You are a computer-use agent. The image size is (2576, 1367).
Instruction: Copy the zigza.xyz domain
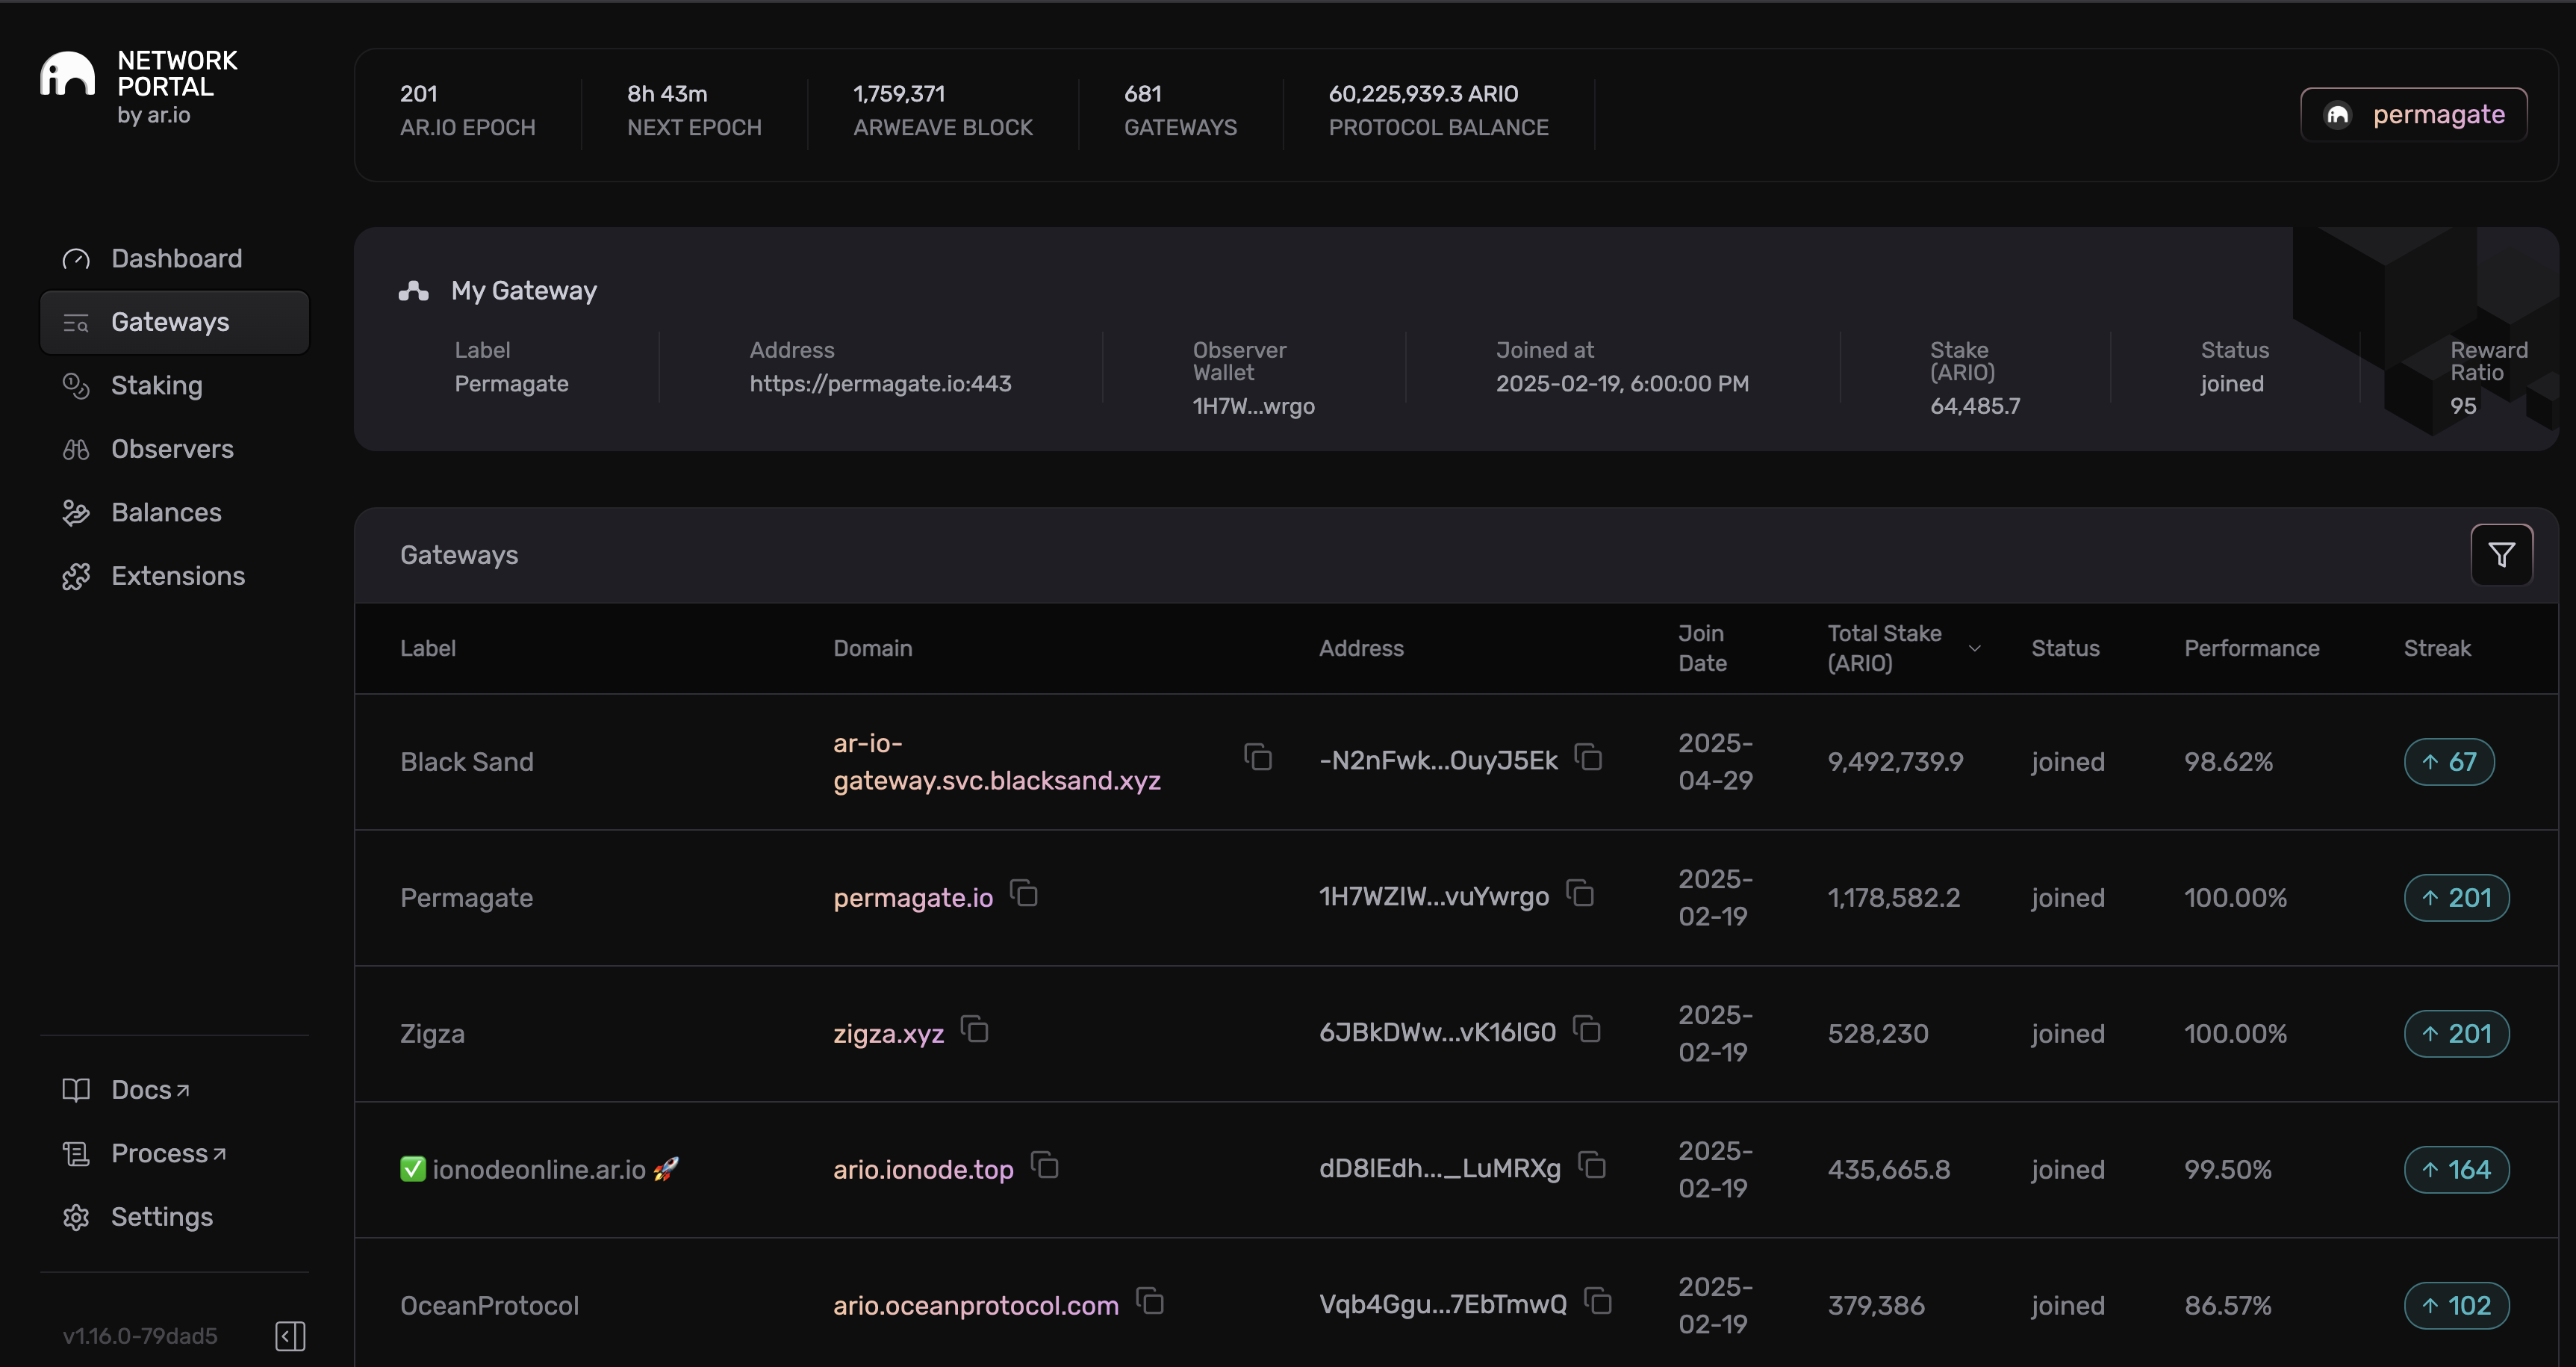[x=975, y=1030]
